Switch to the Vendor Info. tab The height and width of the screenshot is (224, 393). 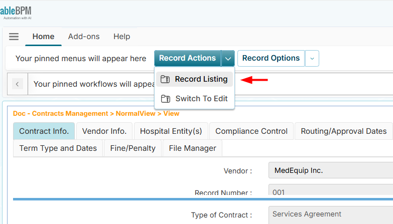[104, 131]
